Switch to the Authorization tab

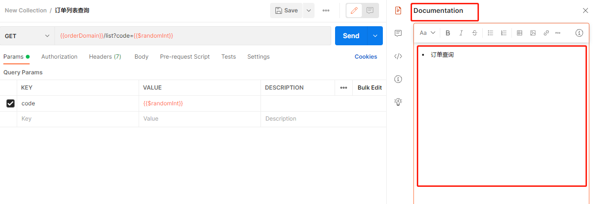[x=59, y=57]
